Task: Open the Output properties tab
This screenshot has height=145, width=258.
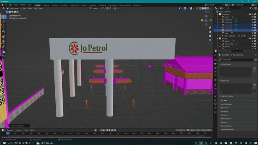Action: [215, 64]
